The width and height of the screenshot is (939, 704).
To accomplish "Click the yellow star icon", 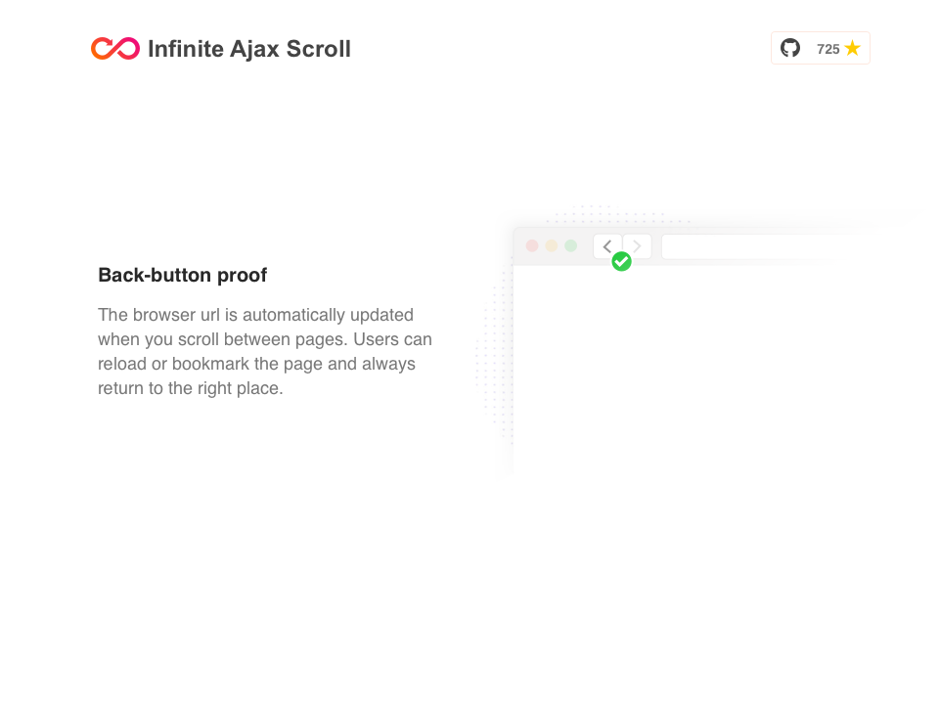I will pos(853,48).
